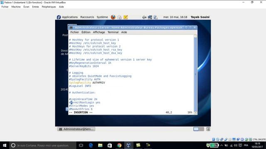The image size is (266, 149).
Task: Click the volume speaker icon in the Fedora panel
Action: (x=144, y=17)
